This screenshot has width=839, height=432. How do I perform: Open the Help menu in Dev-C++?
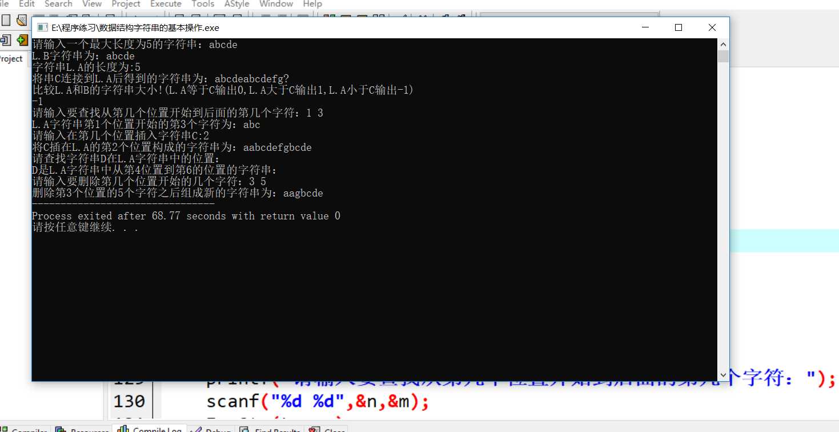pos(312,4)
